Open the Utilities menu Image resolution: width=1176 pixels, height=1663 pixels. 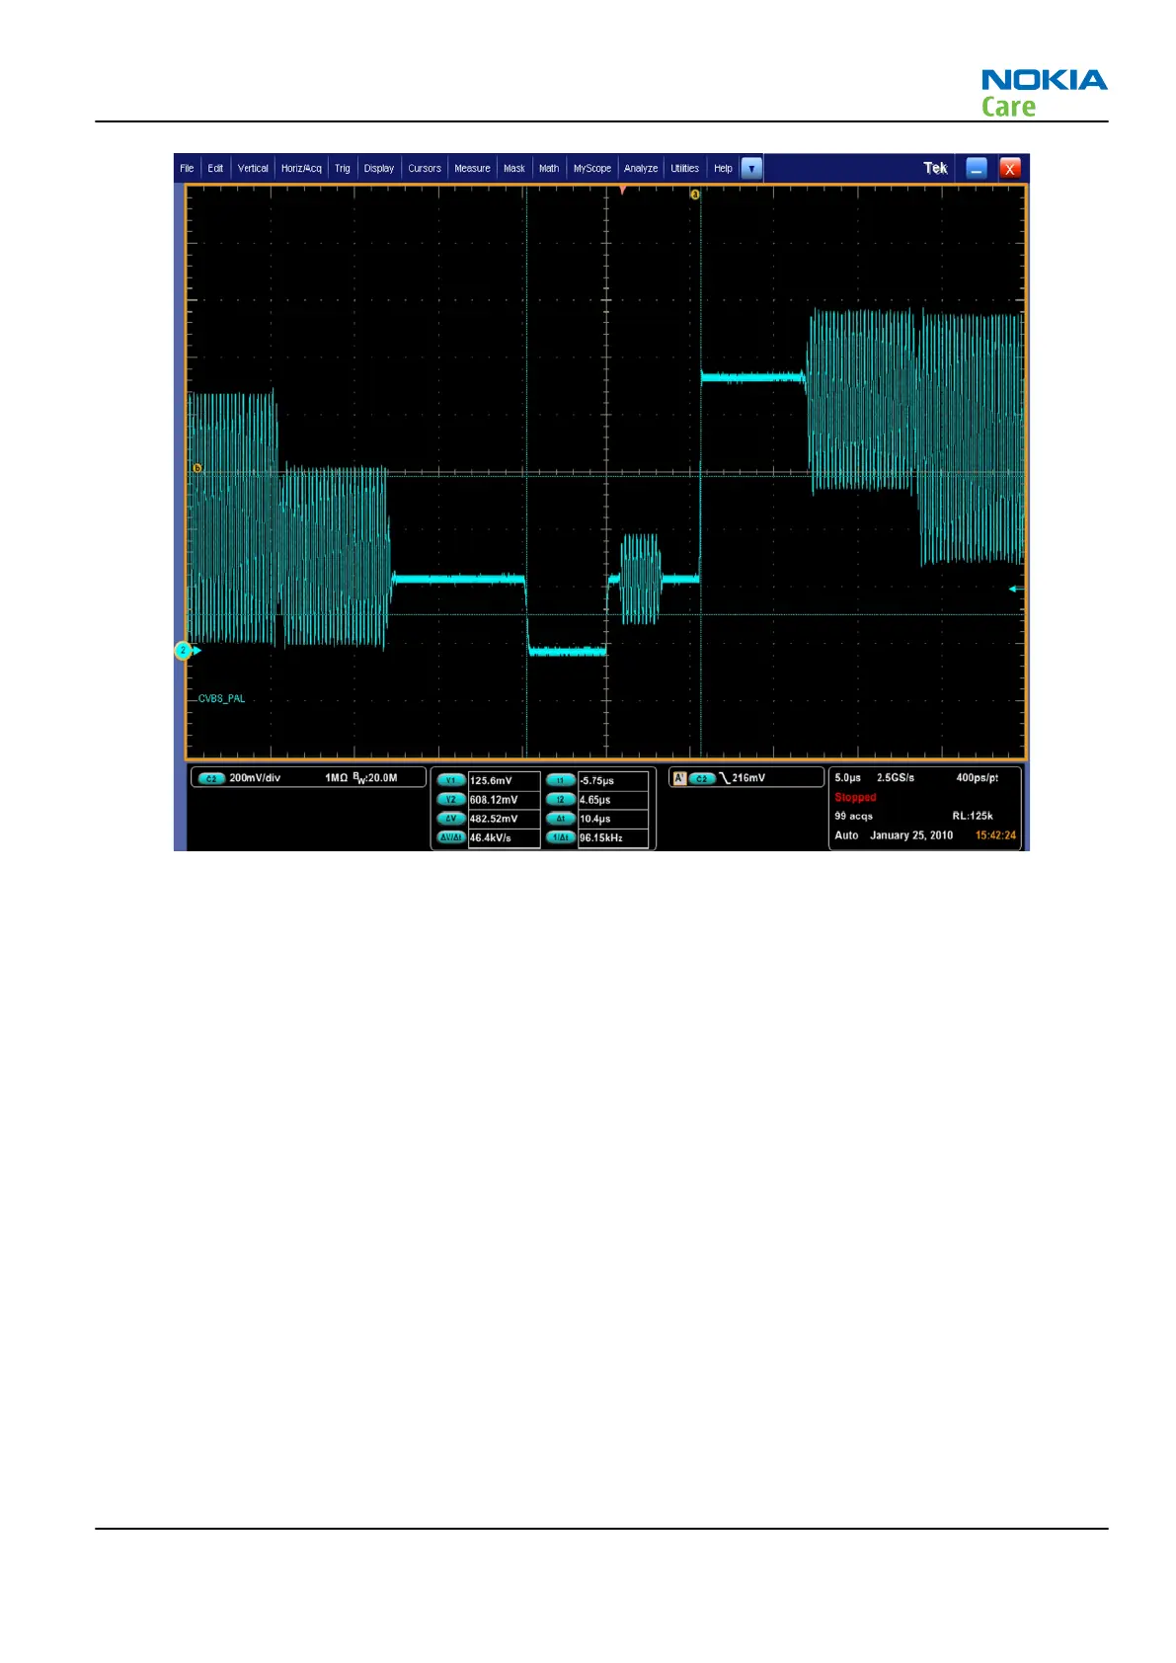click(684, 168)
